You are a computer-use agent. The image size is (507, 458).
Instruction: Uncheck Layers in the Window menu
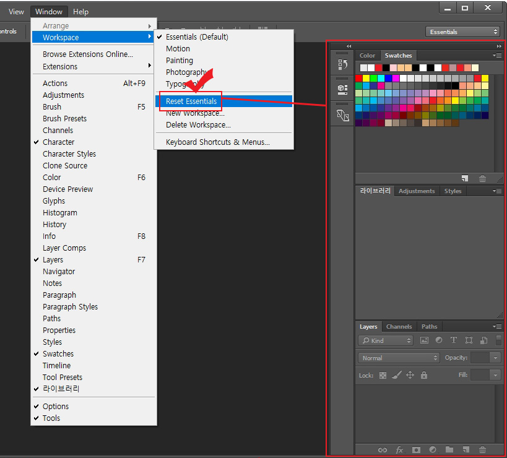point(93,260)
